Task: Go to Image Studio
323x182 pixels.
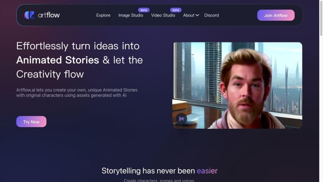Action: point(130,15)
